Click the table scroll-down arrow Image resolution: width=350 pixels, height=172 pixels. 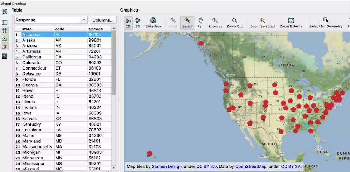coord(114,169)
